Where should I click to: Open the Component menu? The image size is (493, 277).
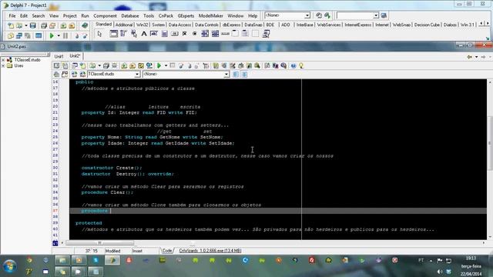coord(105,15)
